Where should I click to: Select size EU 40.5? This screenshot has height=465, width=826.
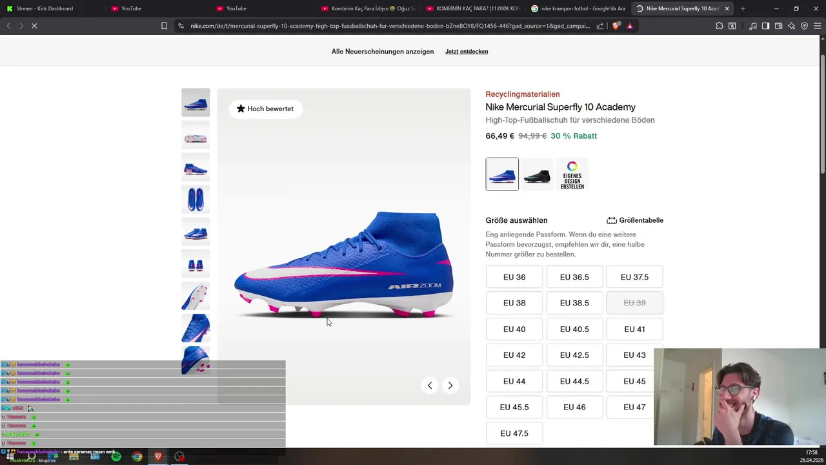(x=574, y=329)
